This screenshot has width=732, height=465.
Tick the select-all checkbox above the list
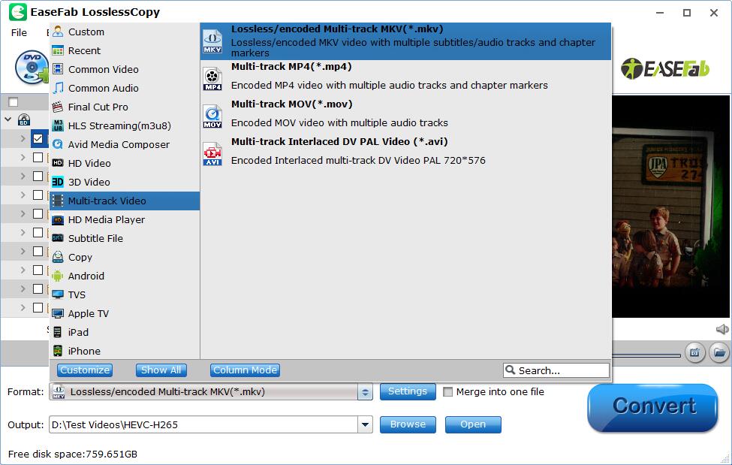pos(13,101)
